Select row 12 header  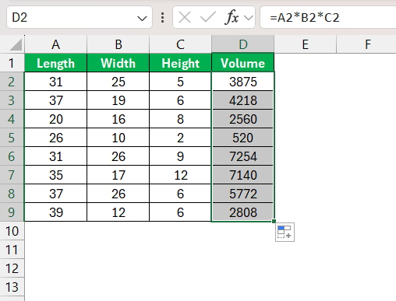coord(12,268)
